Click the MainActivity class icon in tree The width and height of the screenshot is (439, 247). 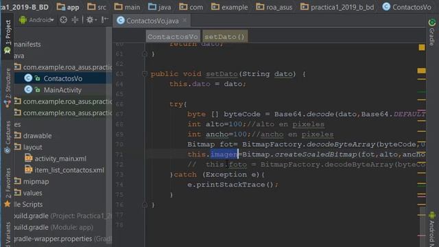coord(28,90)
